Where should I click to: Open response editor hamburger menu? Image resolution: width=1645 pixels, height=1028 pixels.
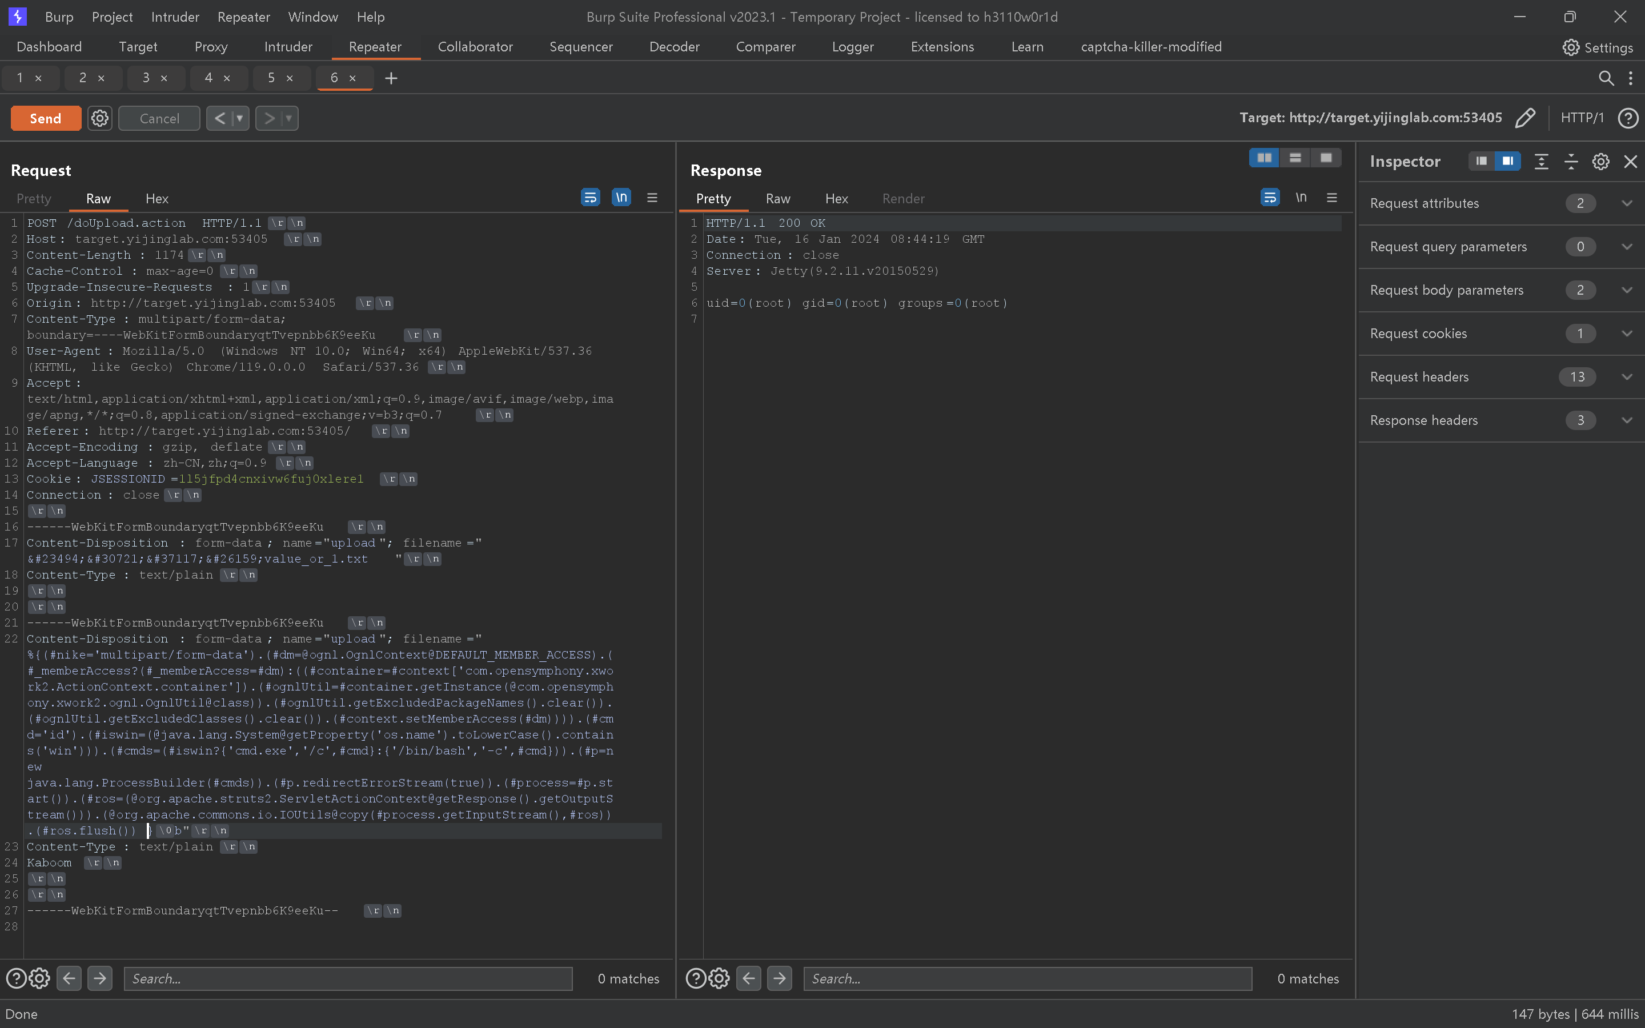[1331, 198]
